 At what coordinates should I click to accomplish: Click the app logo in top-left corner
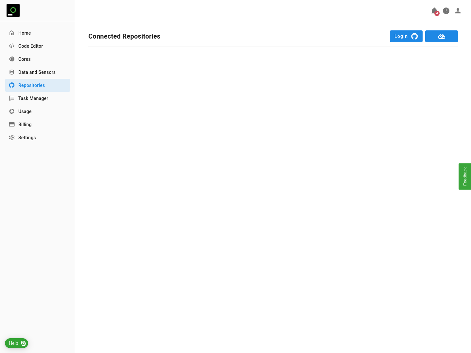point(13,10)
